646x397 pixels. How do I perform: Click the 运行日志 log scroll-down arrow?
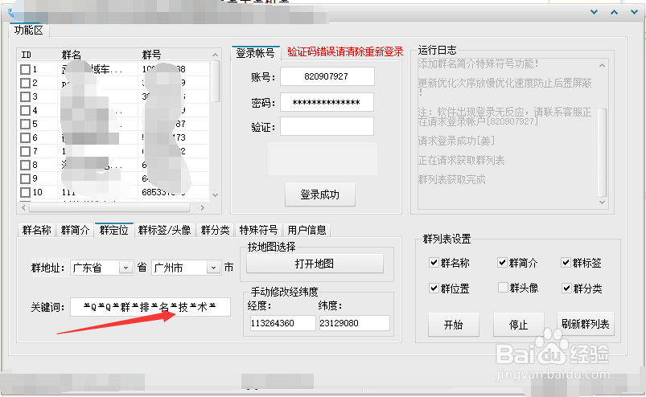(x=602, y=202)
